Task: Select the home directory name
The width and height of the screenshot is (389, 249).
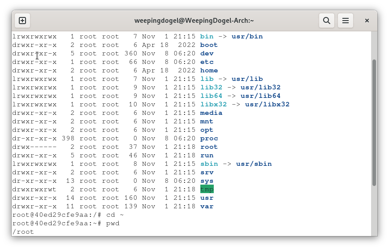Action: click(x=209, y=71)
